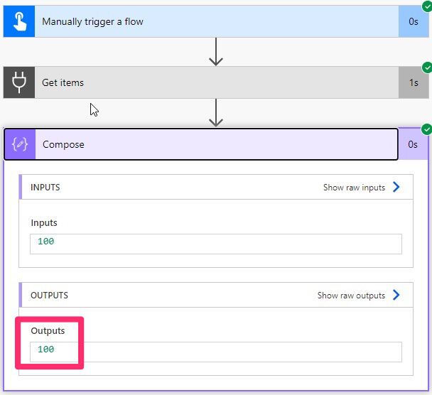Screen dimensions: 432x395
Task: Click the arrow between trigger and Get items
Action: [x=216, y=52]
